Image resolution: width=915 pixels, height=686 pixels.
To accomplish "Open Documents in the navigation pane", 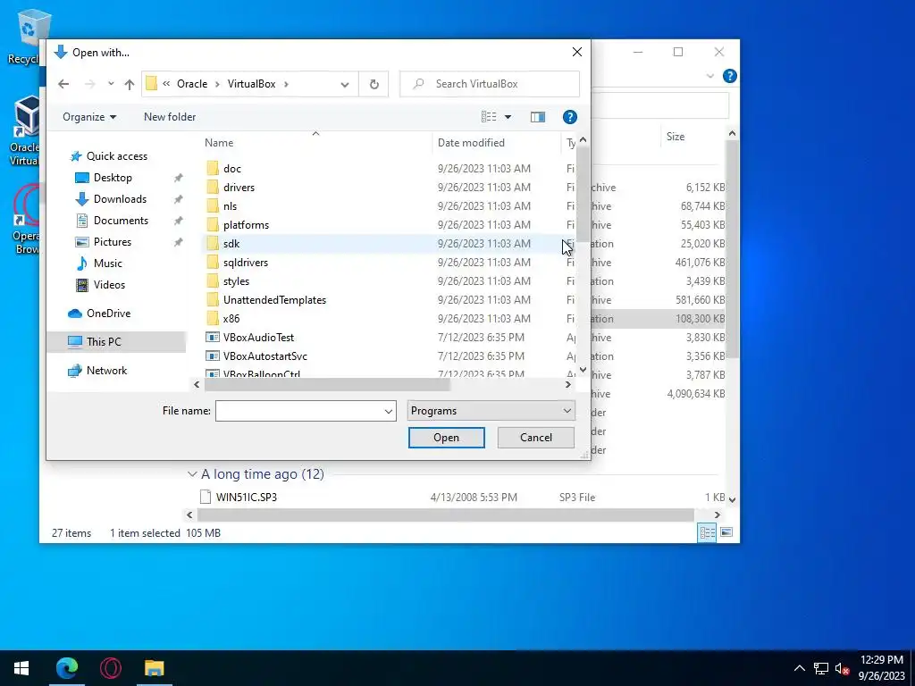I will pos(121,221).
